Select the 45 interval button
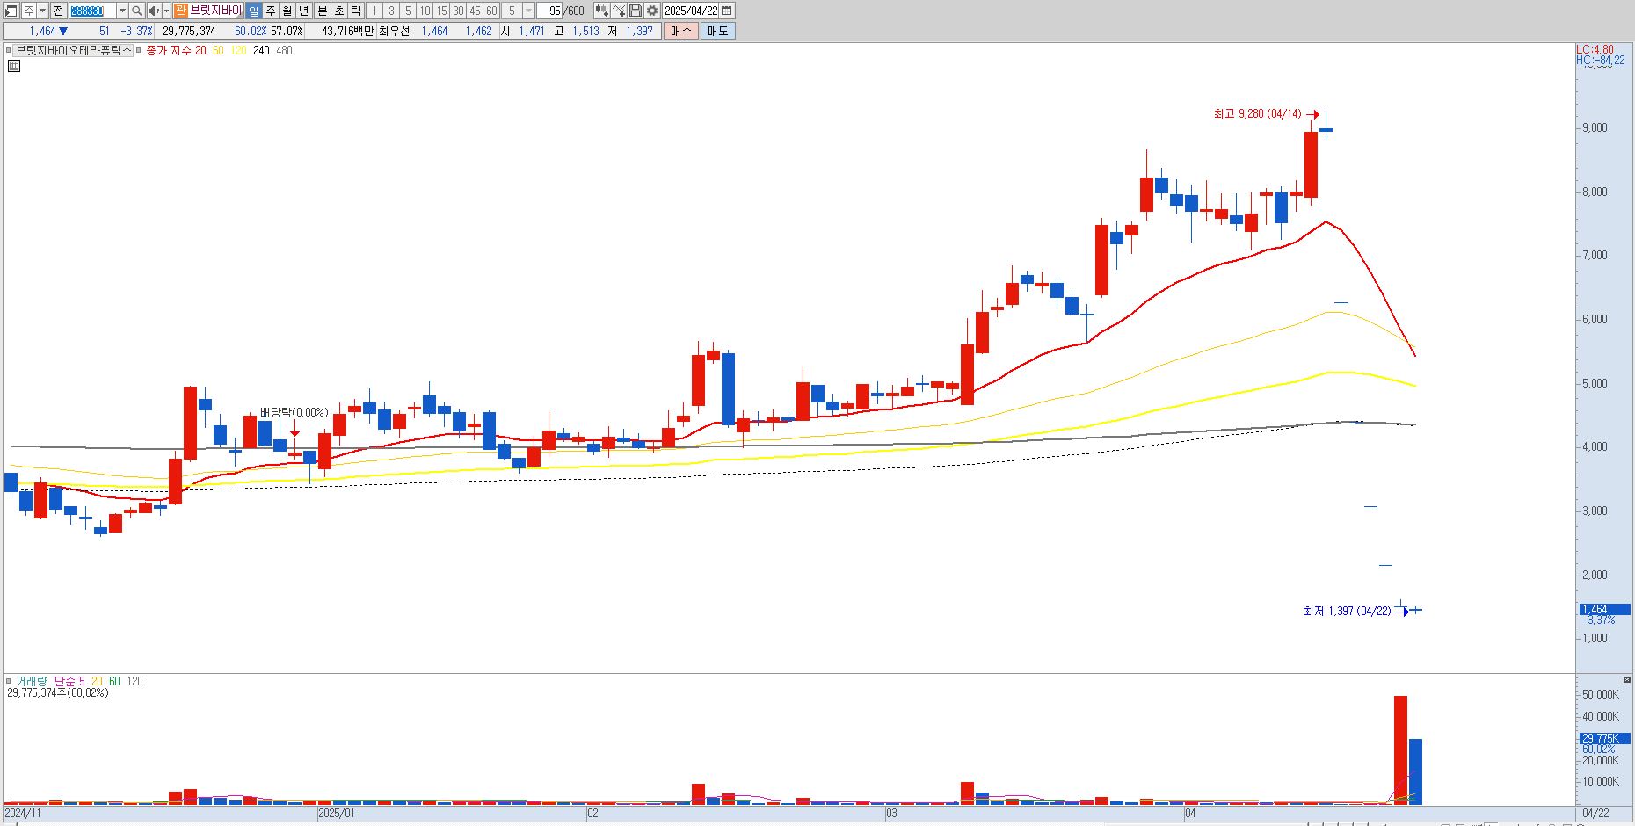Screen dimensions: 1635x826 click(475, 11)
